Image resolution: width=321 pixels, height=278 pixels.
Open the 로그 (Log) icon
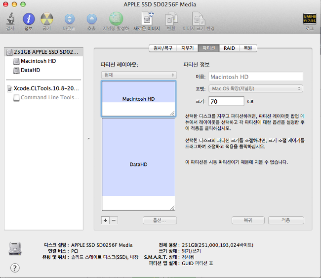pos(310,19)
